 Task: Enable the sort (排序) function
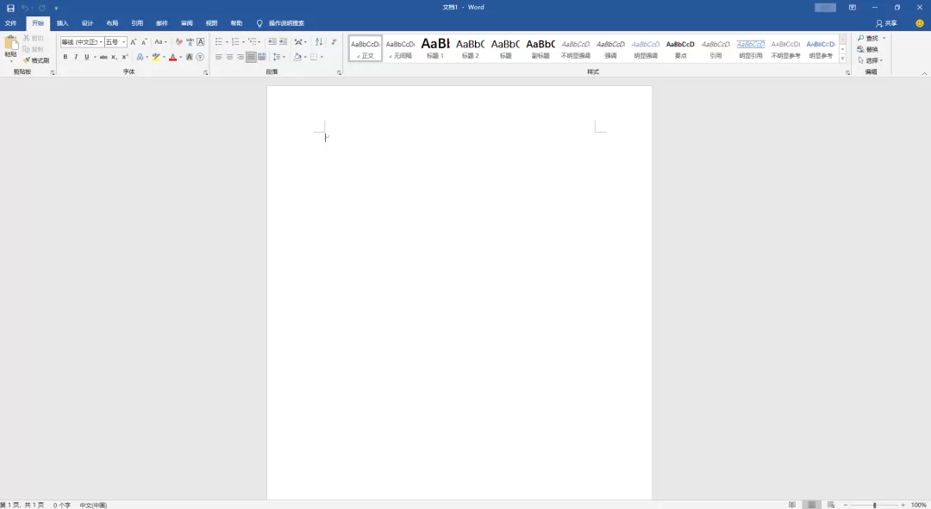[x=319, y=41]
